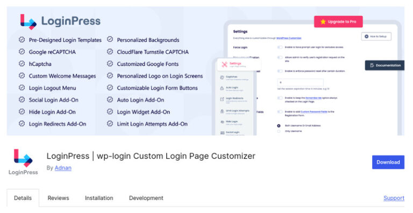Select Both Username Or Email Address radio
This screenshot has height=213, width=413.
click(x=279, y=126)
